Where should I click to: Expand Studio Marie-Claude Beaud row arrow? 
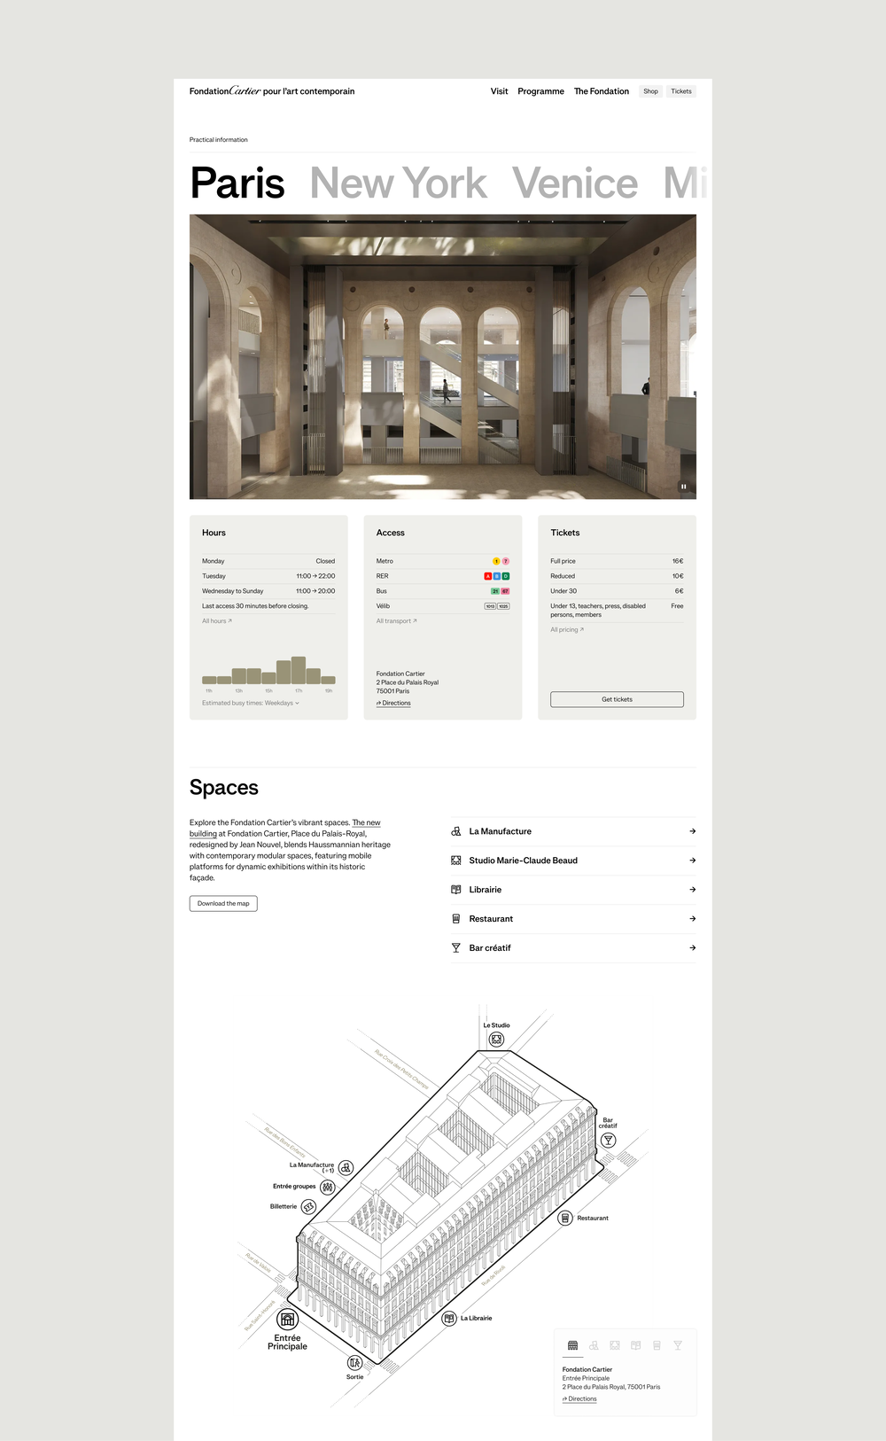692,861
